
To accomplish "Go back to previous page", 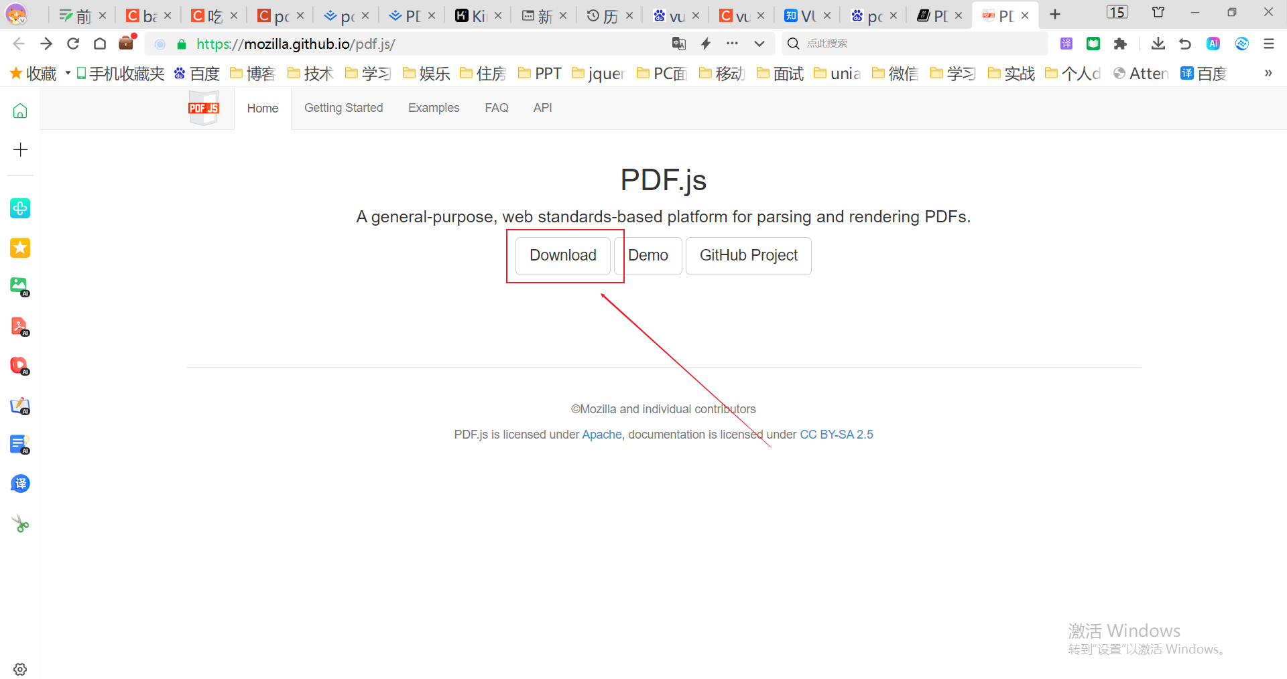I will pos(19,44).
